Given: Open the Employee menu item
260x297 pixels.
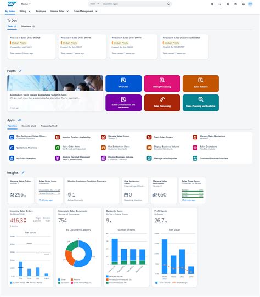Looking at the screenshot, I should click(41, 11).
